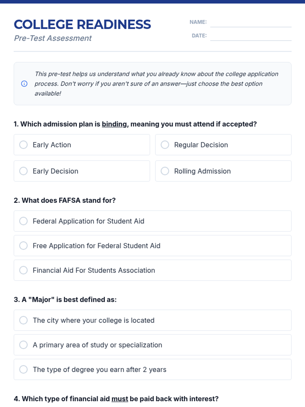
Task: Click the question 3 "Major" heading text
Action: 65,300
